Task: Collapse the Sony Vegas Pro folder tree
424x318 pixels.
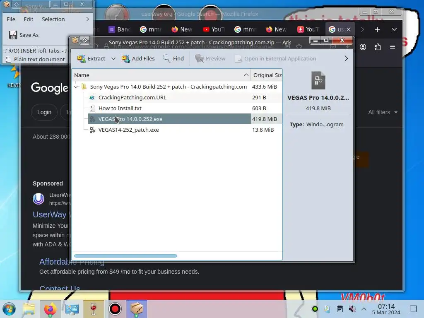Action: [x=76, y=87]
